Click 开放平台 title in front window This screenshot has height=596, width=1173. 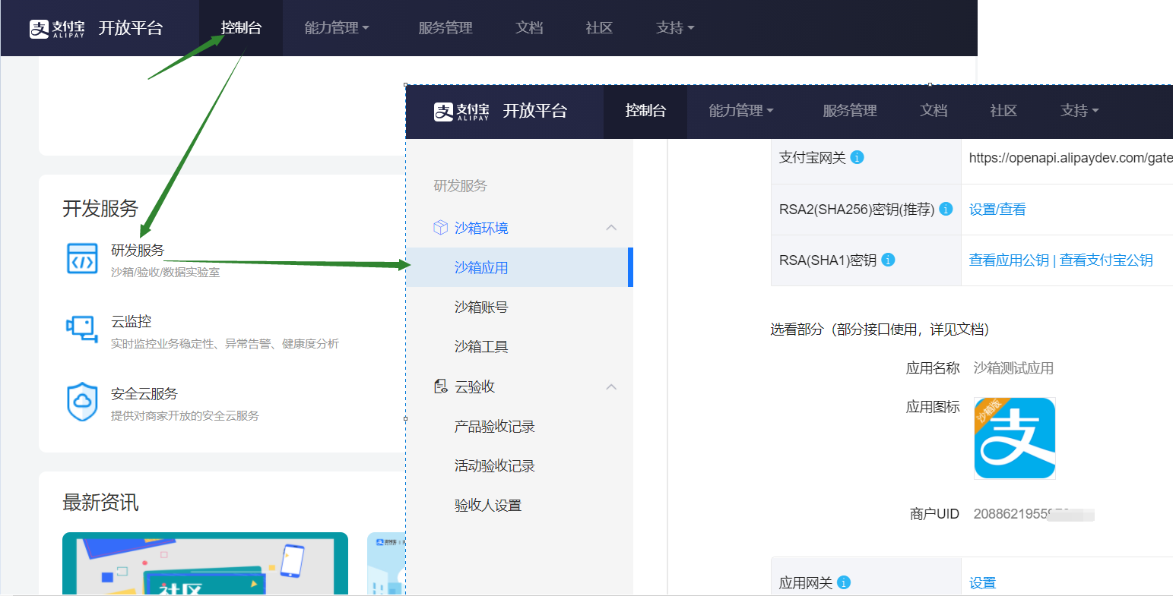click(535, 111)
